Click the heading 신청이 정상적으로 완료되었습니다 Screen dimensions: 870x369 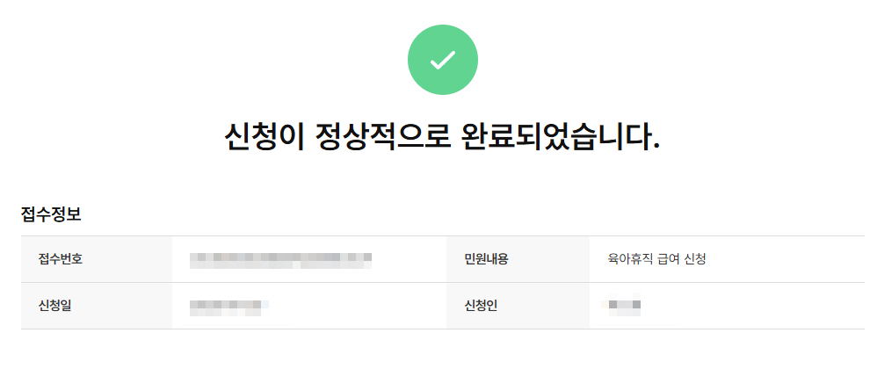pyautogui.click(x=442, y=137)
